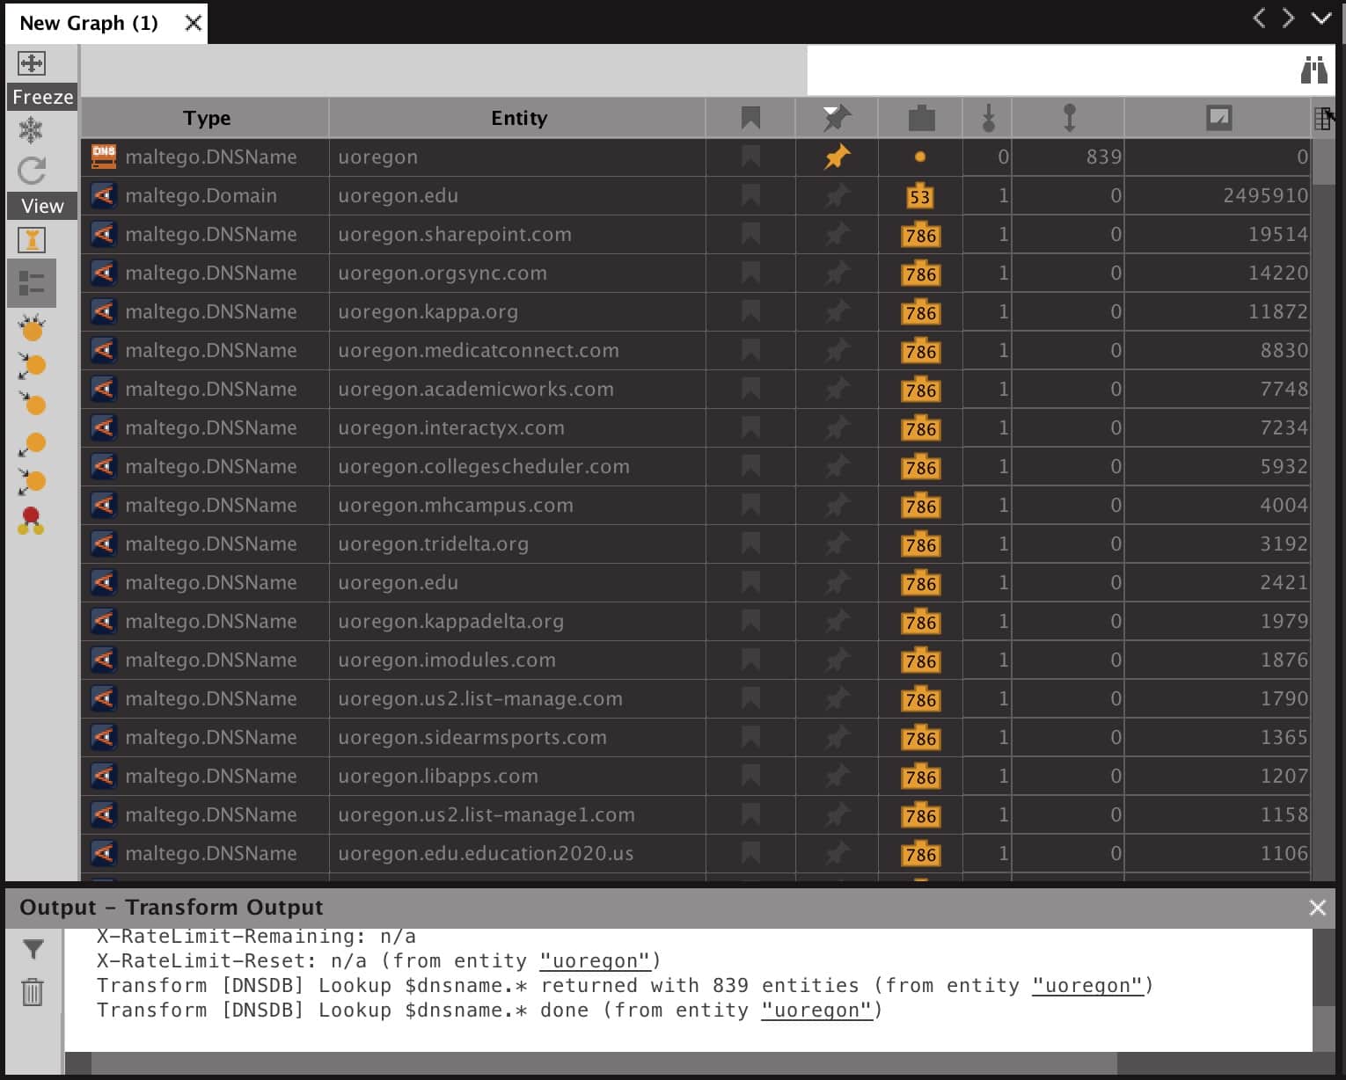
Task: Pin the uoregon.orgsync.com entity
Action: click(x=837, y=273)
